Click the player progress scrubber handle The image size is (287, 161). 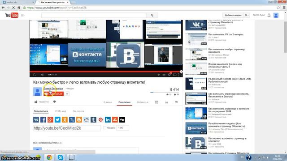pyautogui.click(x=181, y=72)
